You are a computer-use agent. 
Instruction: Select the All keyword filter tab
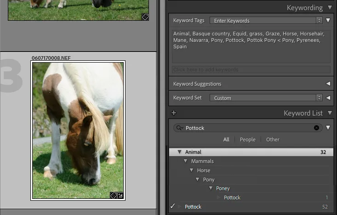tap(226, 139)
